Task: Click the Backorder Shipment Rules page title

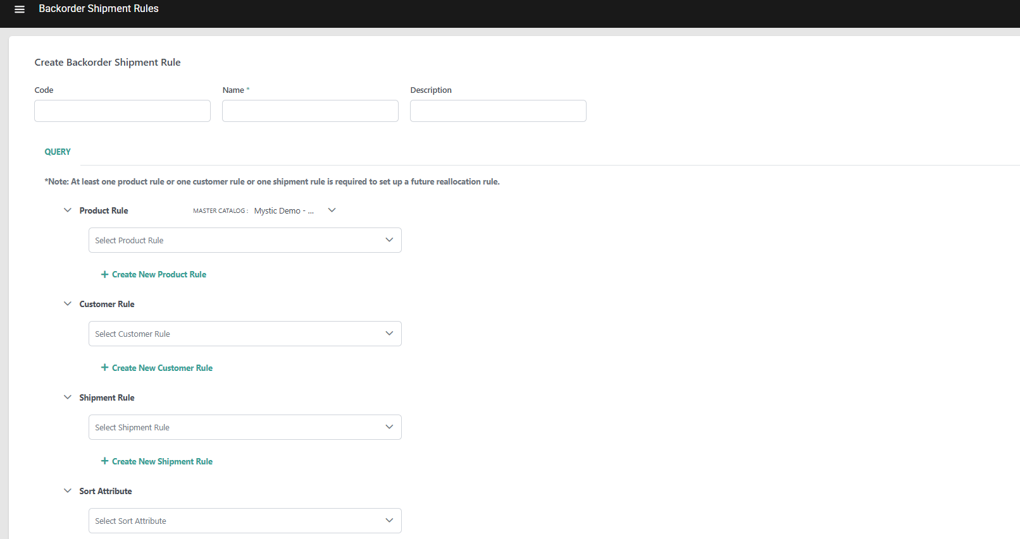Action: (x=99, y=9)
